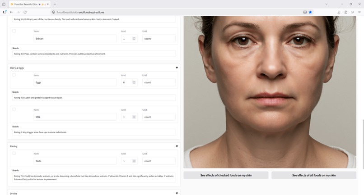The image size is (364, 195).
Task: Click the Eggs item name field
Action: tap(75, 82)
